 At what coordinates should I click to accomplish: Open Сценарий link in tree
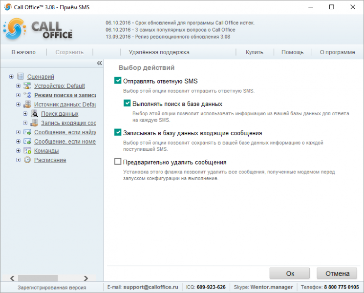41,77
